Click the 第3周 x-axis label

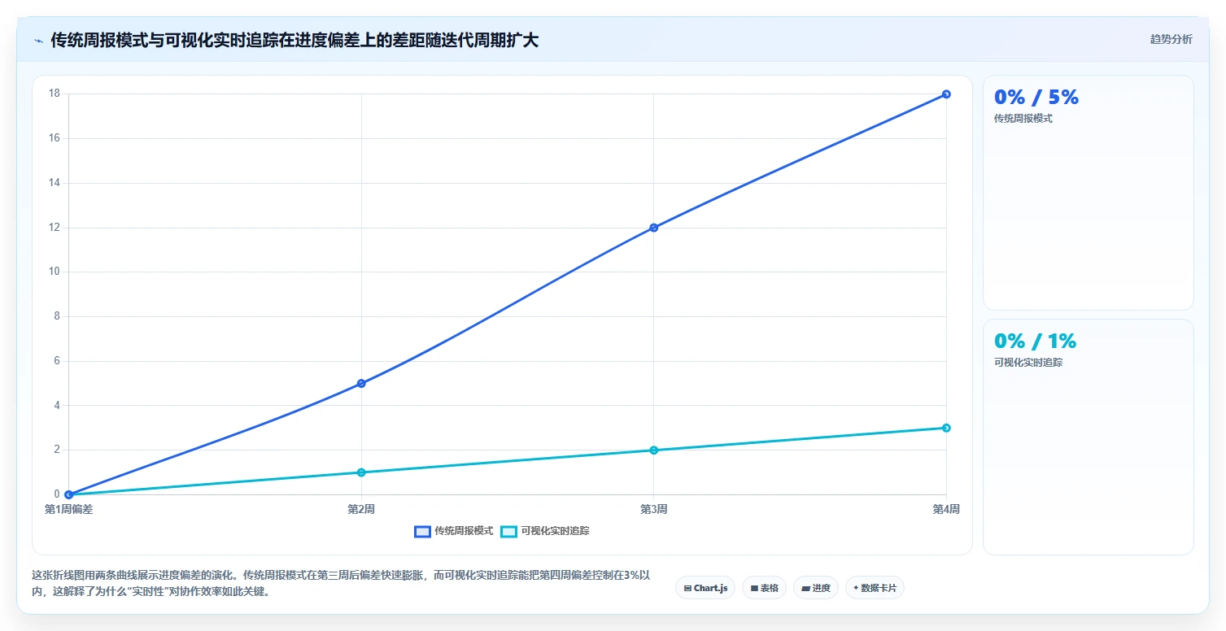click(654, 509)
